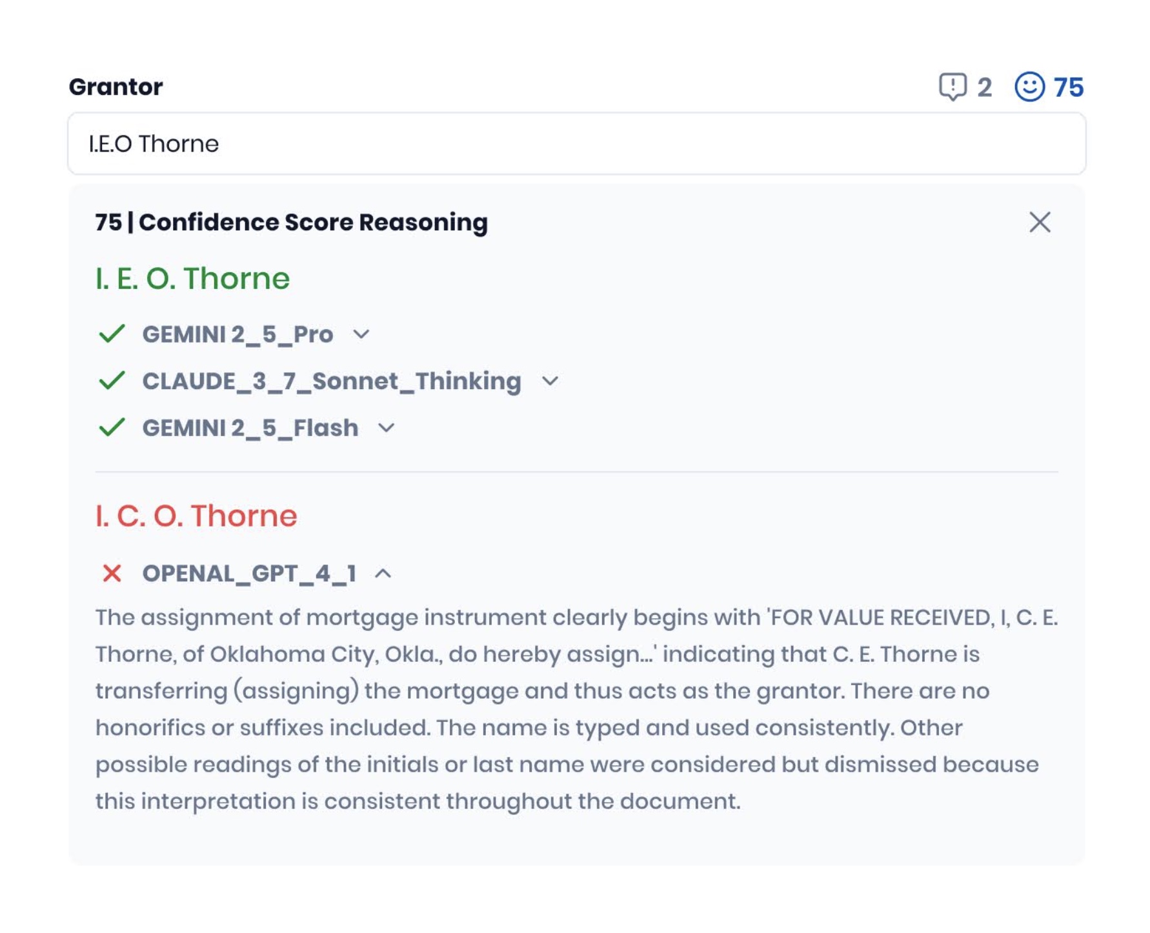Click the CLAUDE_3_7_Sonnet_Thinking label

pyautogui.click(x=332, y=381)
